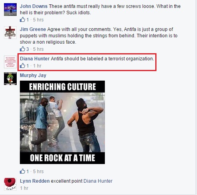Click like thumb on John Downs comment
197x195 pixels.
(22, 19)
